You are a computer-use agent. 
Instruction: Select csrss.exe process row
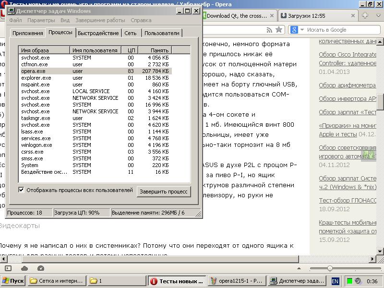(x=96, y=152)
